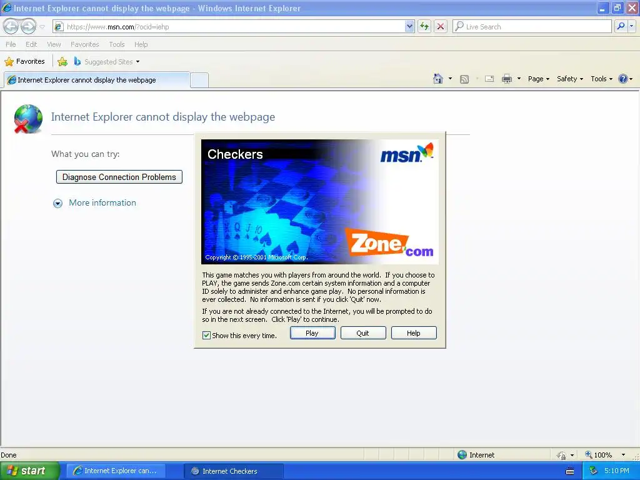Screen dimensions: 640x480
Task: Go forward with the Forward arrow button
Action: [x=28, y=26]
